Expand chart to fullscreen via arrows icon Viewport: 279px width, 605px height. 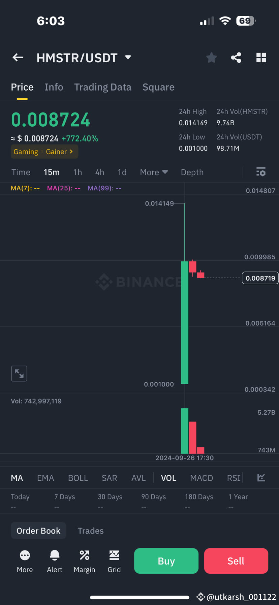coord(19,373)
